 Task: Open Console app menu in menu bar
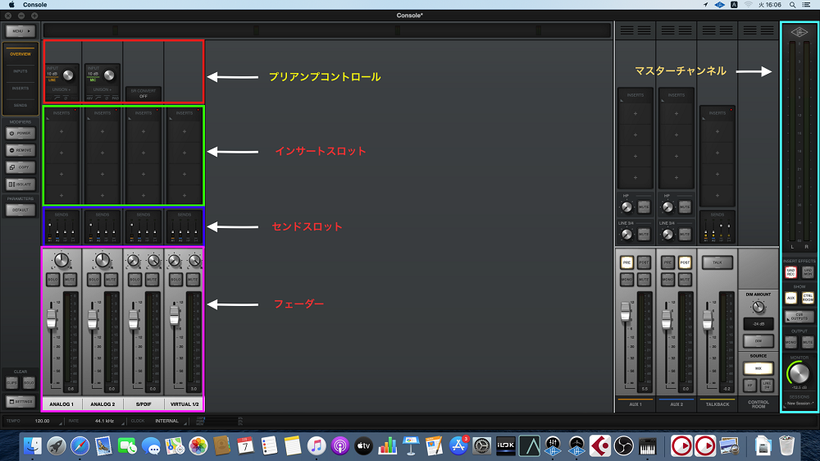tap(34, 5)
